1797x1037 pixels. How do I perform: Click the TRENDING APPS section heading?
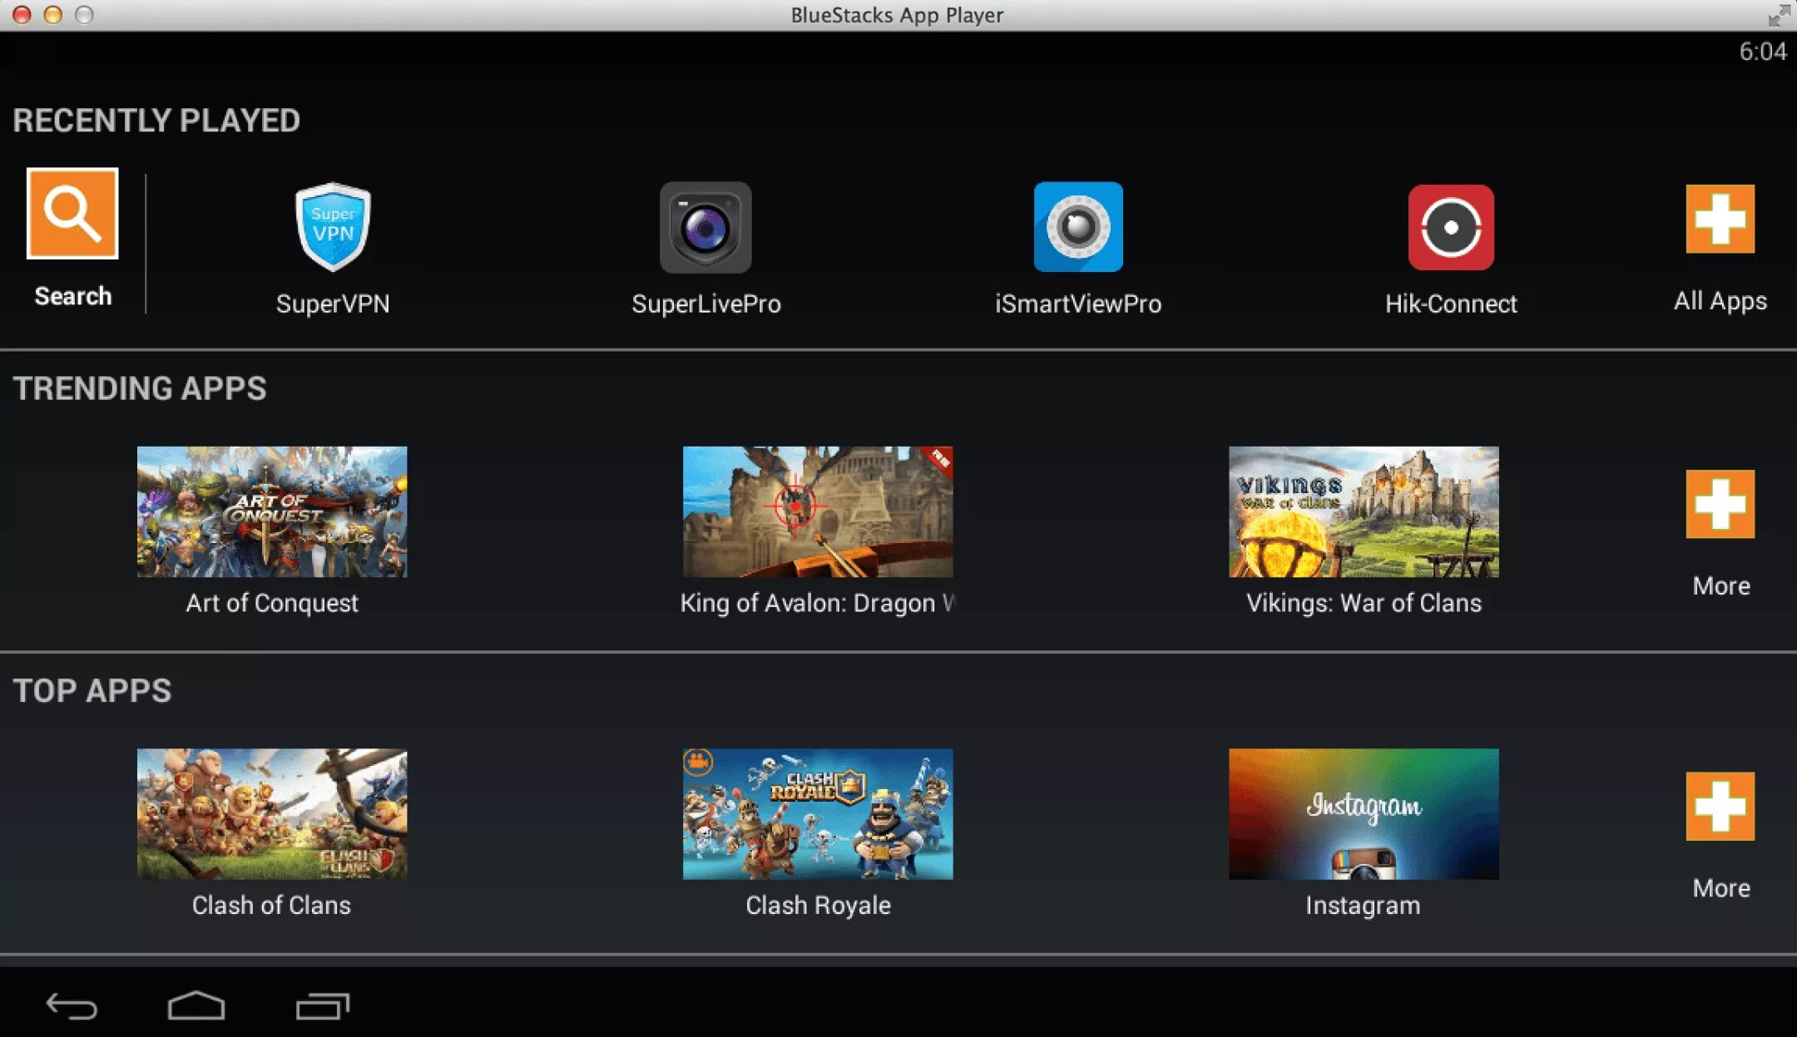(x=140, y=388)
